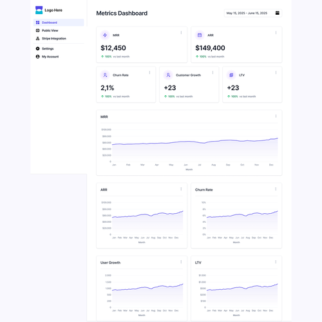Open My Account page
This screenshot has width=322, height=322.
[59, 57]
